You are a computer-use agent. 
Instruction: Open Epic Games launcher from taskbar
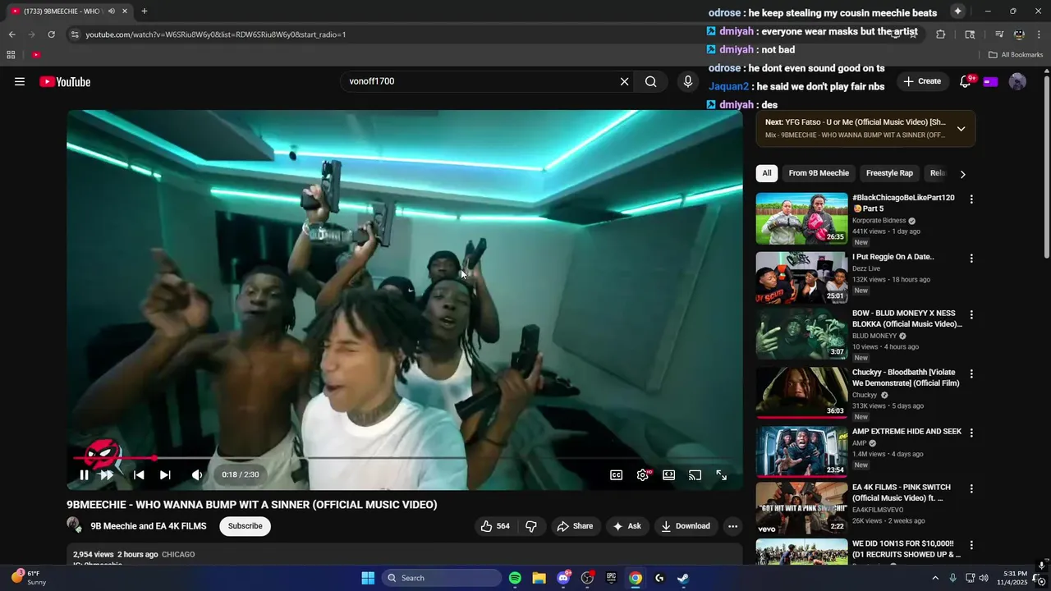[x=611, y=578]
